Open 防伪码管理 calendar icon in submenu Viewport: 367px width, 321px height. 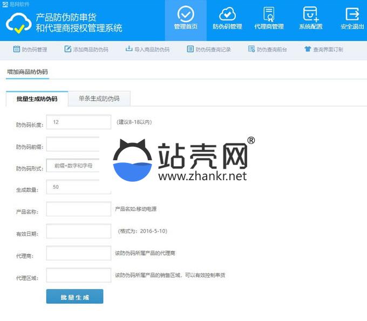click(17, 49)
